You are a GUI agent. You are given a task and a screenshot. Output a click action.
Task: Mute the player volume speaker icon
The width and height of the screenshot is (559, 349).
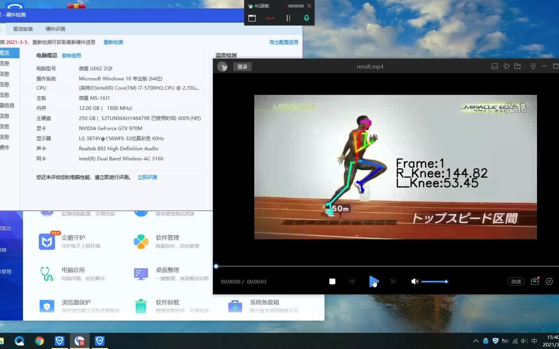pos(414,281)
